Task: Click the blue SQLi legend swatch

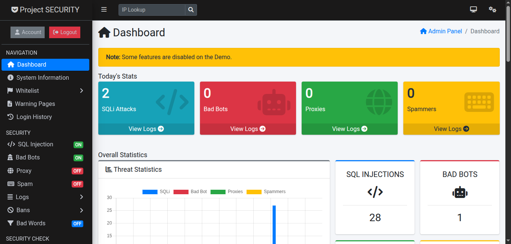Action: pos(149,192)
